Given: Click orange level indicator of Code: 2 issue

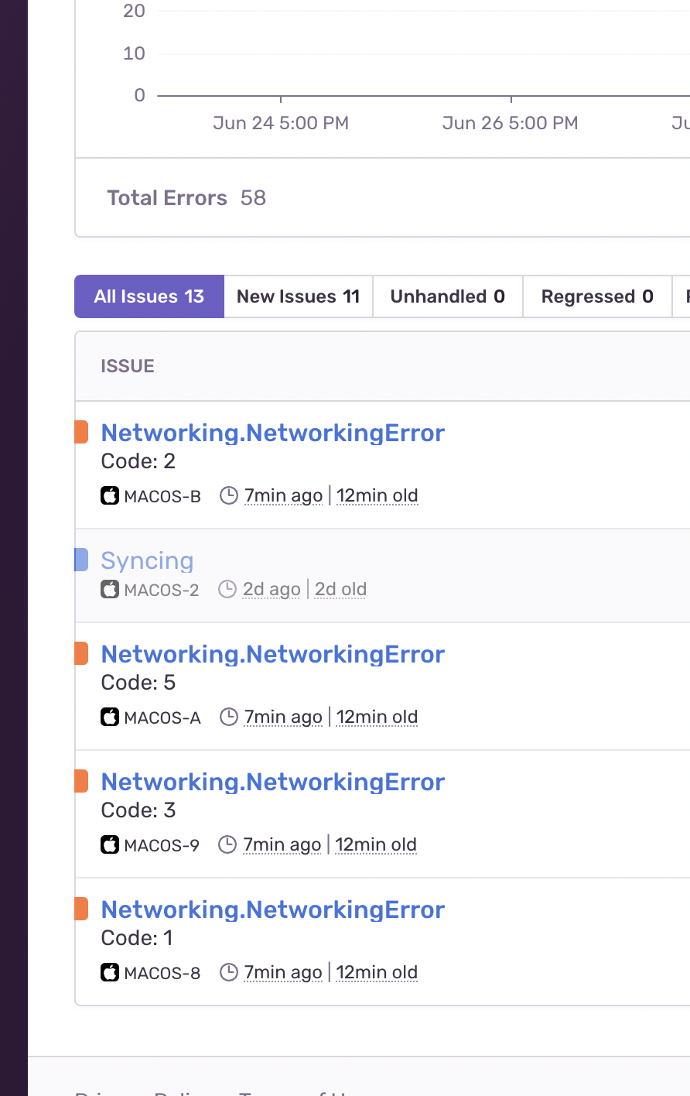Looking at the screenshot, I should tap(81, 432).
